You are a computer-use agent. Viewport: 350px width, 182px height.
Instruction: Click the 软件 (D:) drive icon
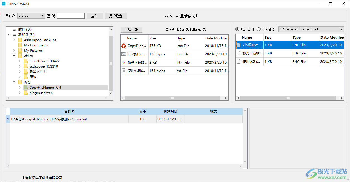[x=14, y=29]
